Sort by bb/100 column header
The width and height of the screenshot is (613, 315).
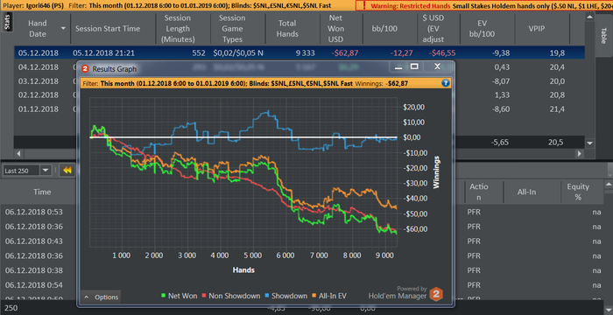(390, 29)
